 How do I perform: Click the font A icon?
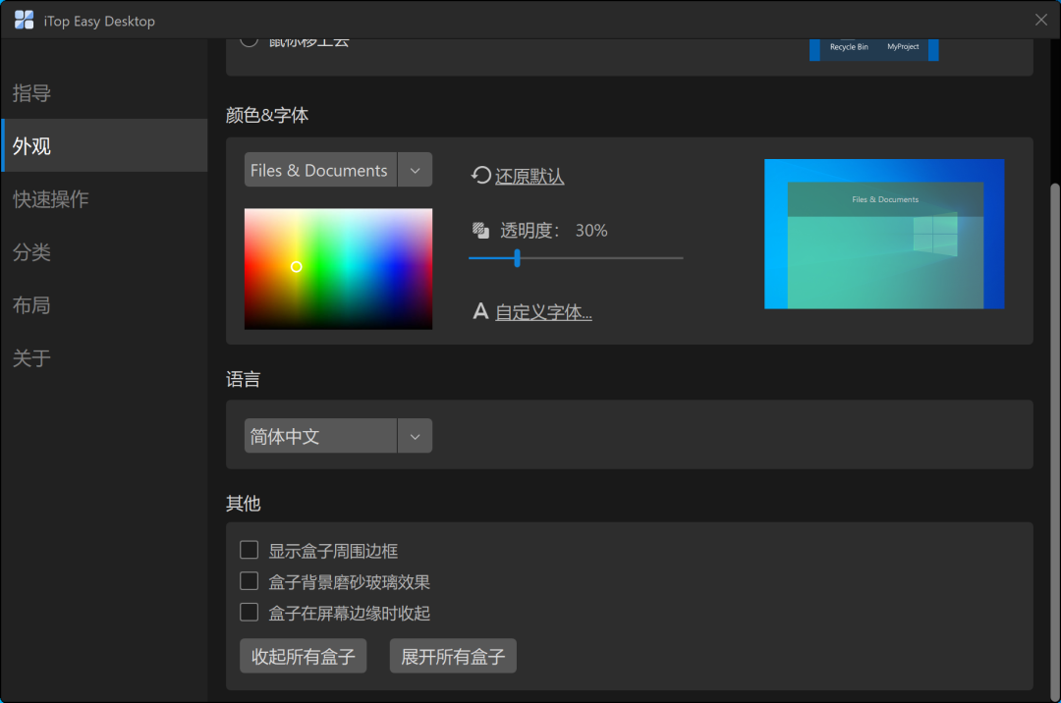[480, 311]
